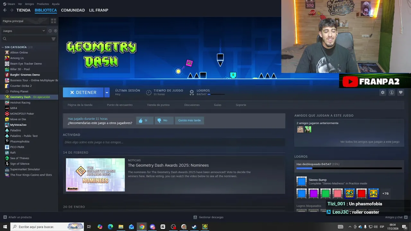Image resolution: width=411 pixels, height=231 pixels.
Task: Open Google Chrome from taskbar
Action: pyautogui.click(x=142, y=227)
